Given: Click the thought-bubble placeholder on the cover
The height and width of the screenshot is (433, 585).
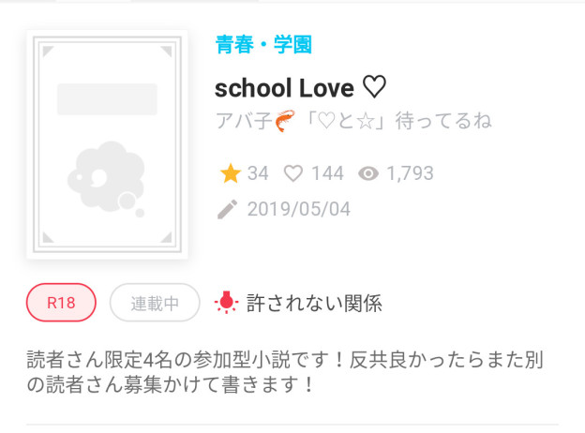Looking at the screenshot, I should tap(107, 179).
